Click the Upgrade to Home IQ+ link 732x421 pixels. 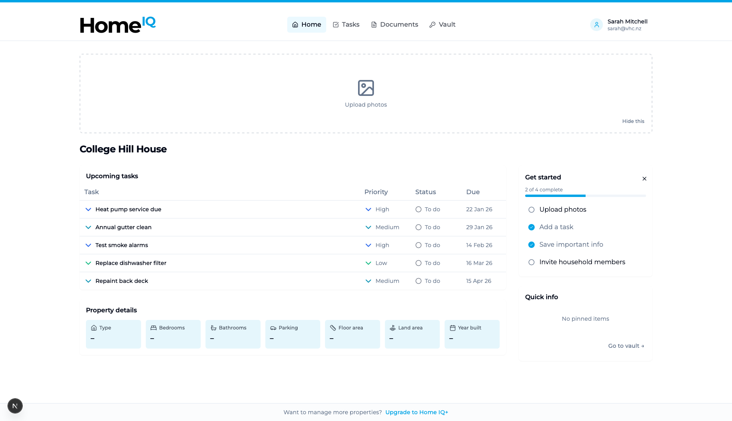[x=417, y=412]
